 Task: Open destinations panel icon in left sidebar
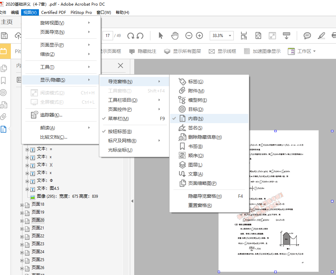pos(3,93)
